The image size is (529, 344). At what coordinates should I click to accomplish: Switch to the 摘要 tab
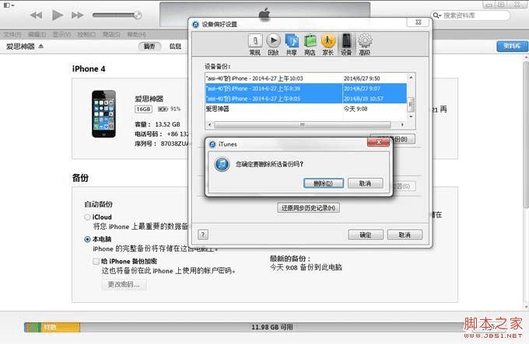click(x=149, y=46)
